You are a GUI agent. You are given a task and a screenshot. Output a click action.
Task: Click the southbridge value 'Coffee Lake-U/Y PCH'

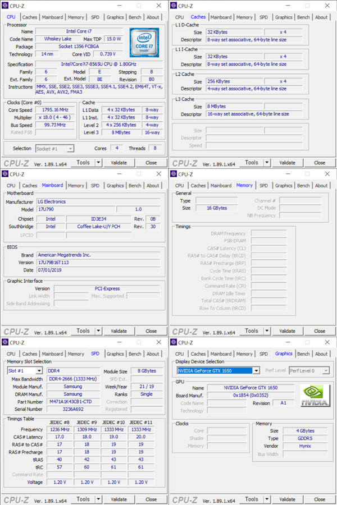99,227
